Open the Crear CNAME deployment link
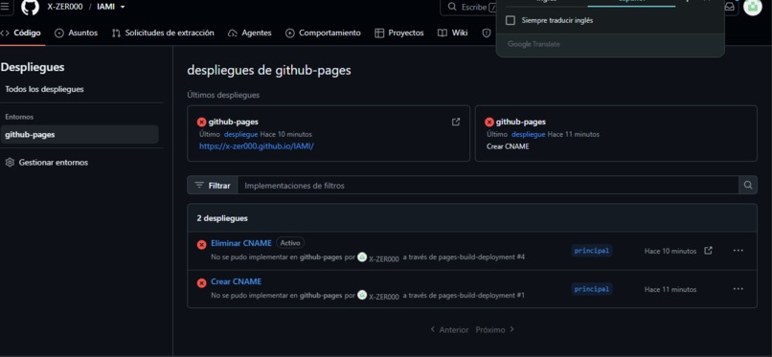 coord(236,281)
